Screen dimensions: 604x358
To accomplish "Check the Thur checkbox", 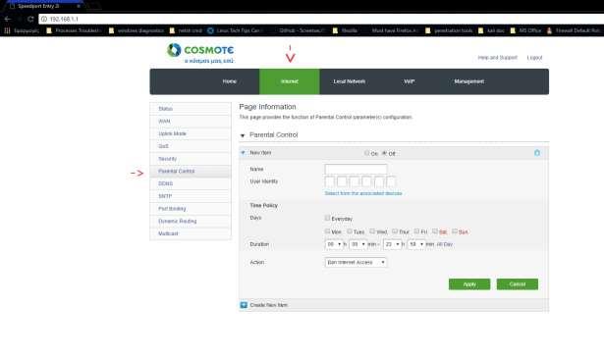I will (395, 231).
